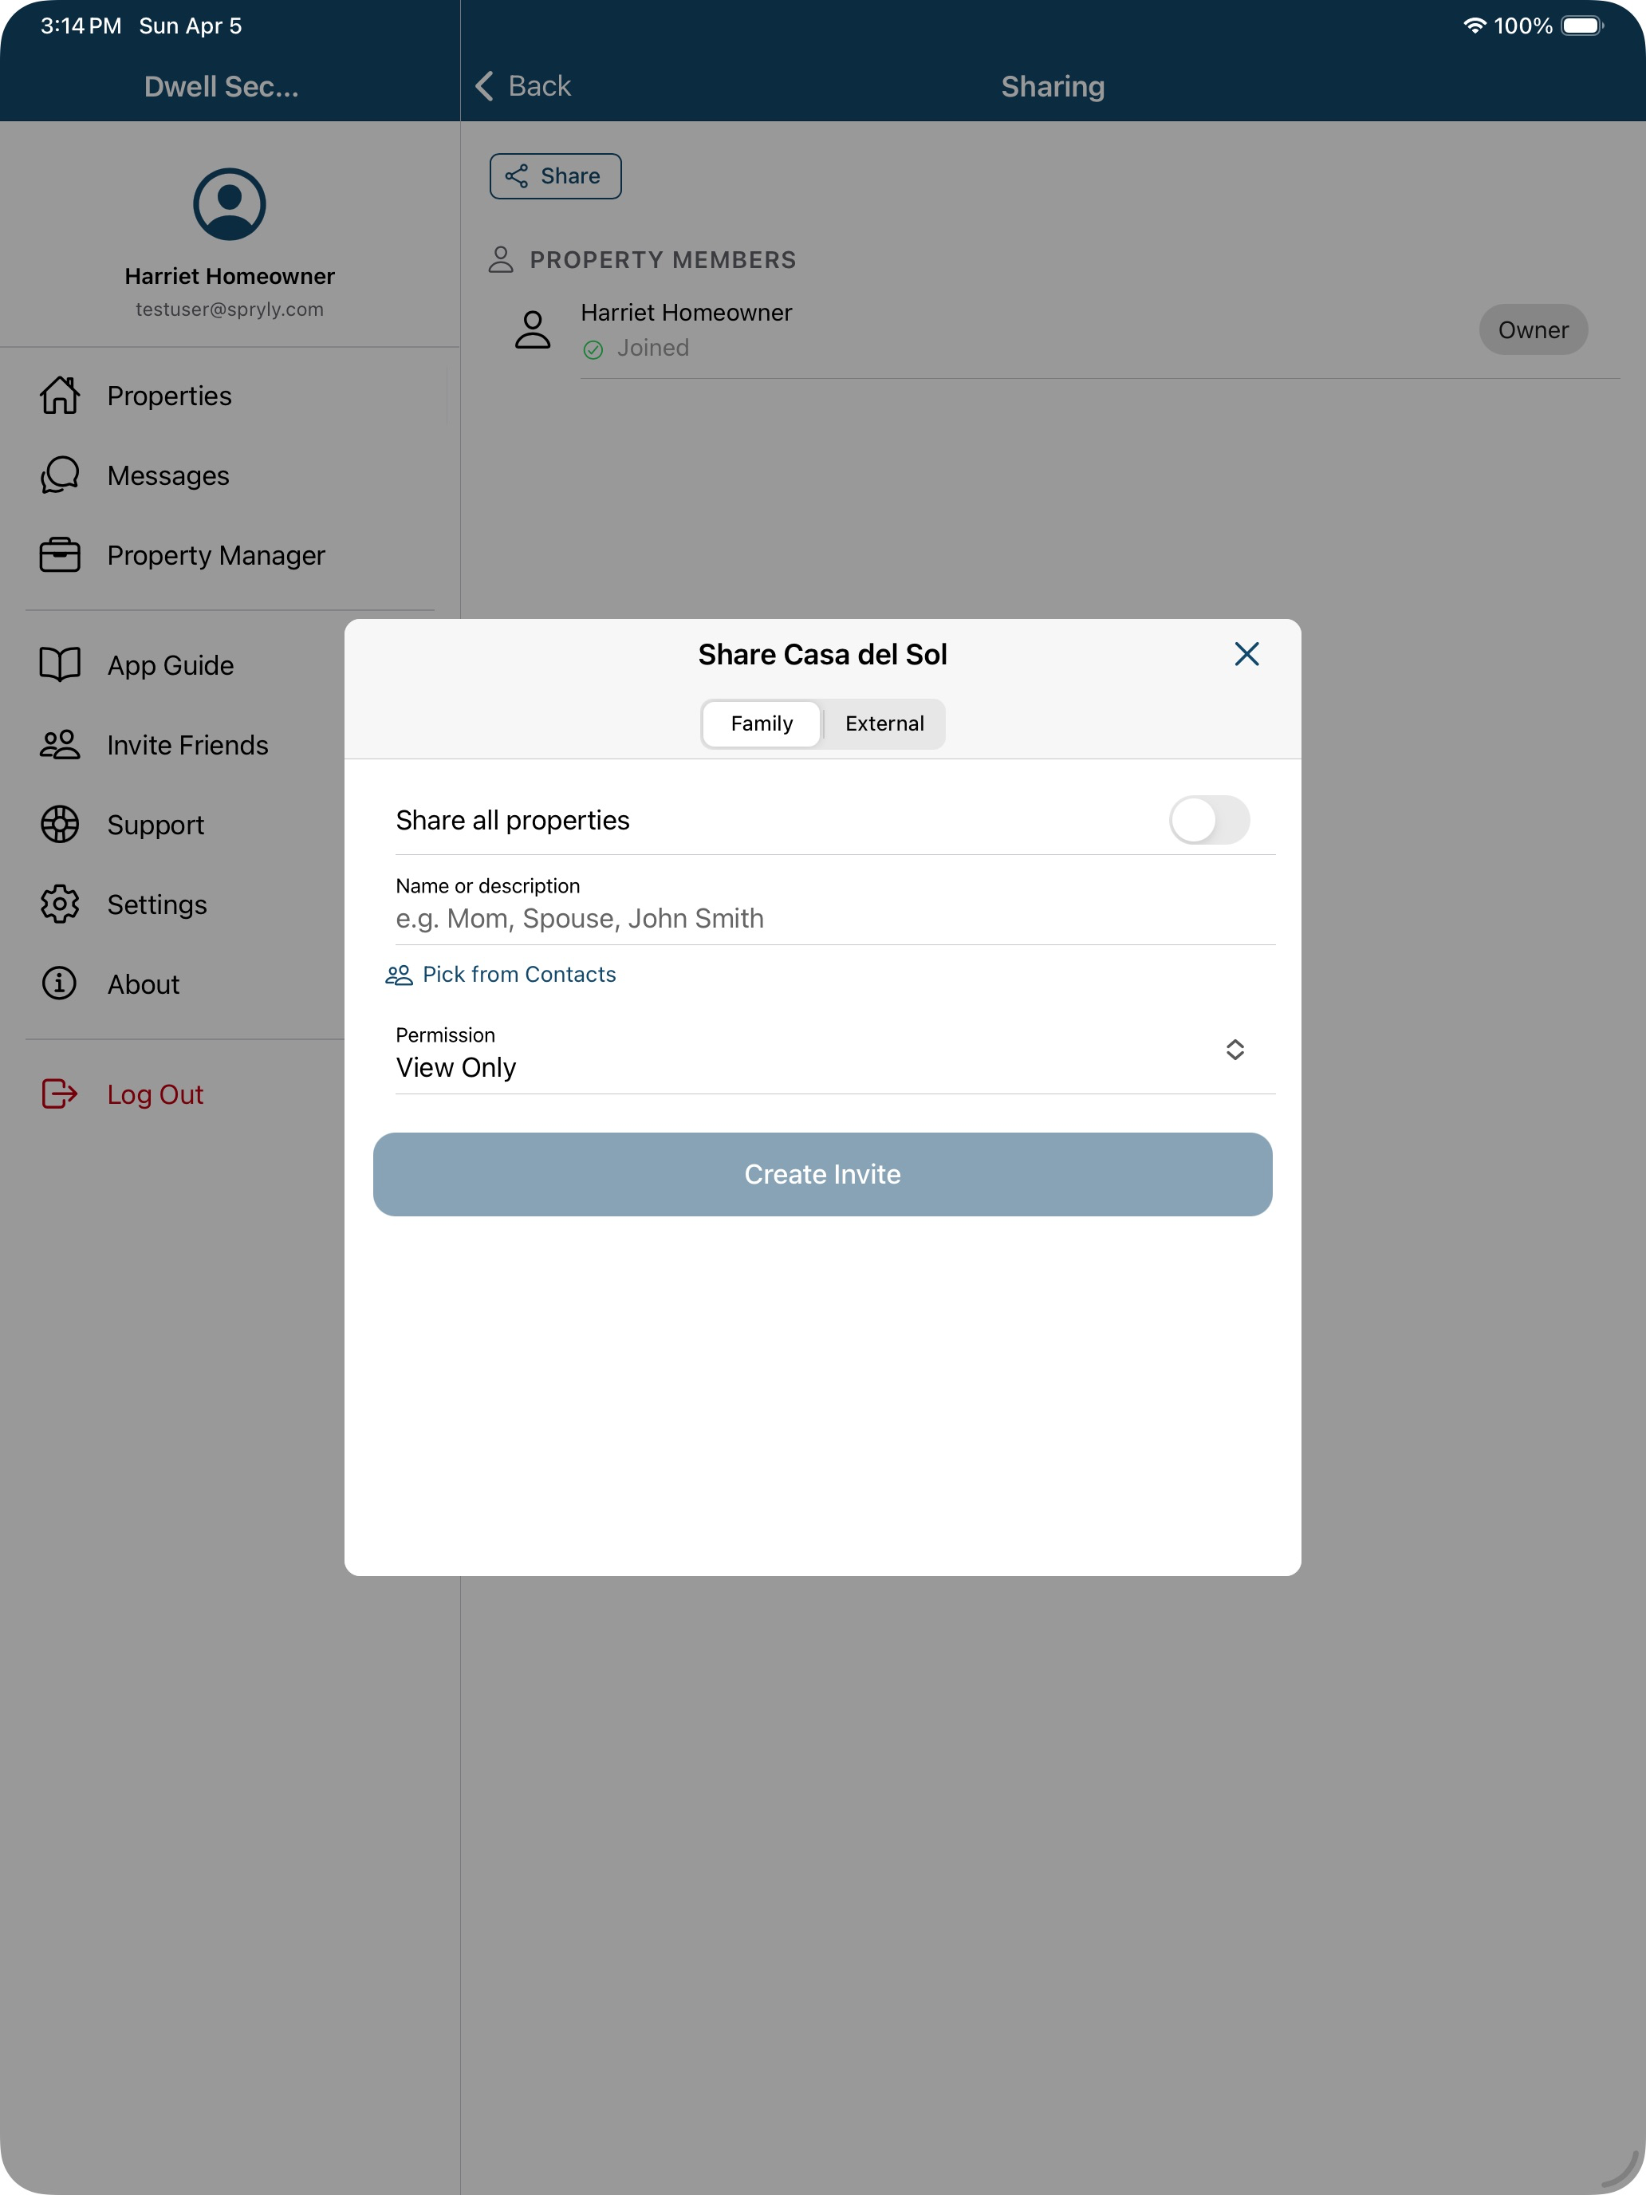Click the briefcase Property Manager icon
1646x2195 pixels.
pos(60,554)
